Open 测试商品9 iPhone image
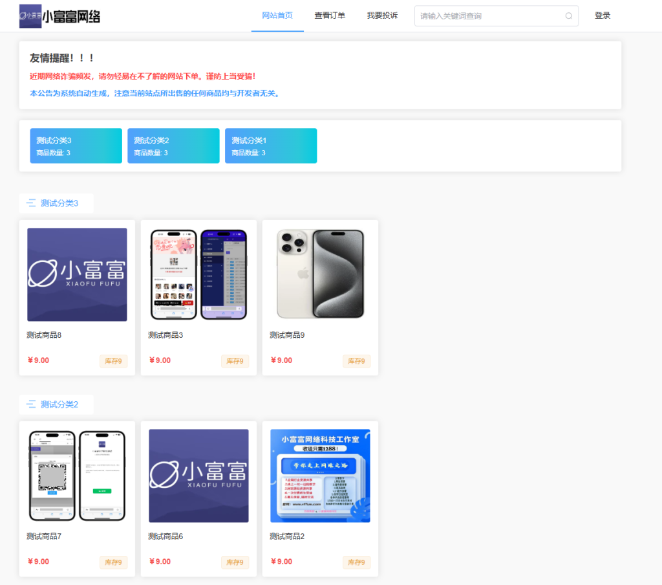The height and width of the screenshot is (585, 662). (x=320, y=274)
